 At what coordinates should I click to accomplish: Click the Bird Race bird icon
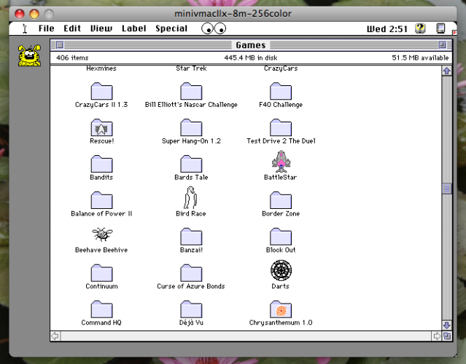pos(190,197)
